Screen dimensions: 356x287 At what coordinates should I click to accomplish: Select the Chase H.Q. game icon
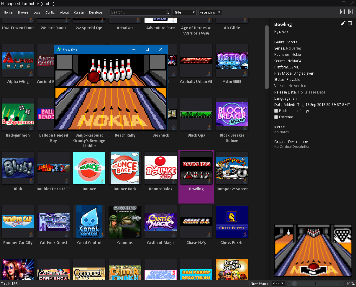[196, 222]
